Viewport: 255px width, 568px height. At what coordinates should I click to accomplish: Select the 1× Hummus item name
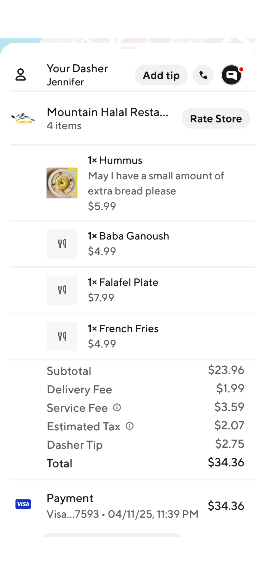(115, 160)
